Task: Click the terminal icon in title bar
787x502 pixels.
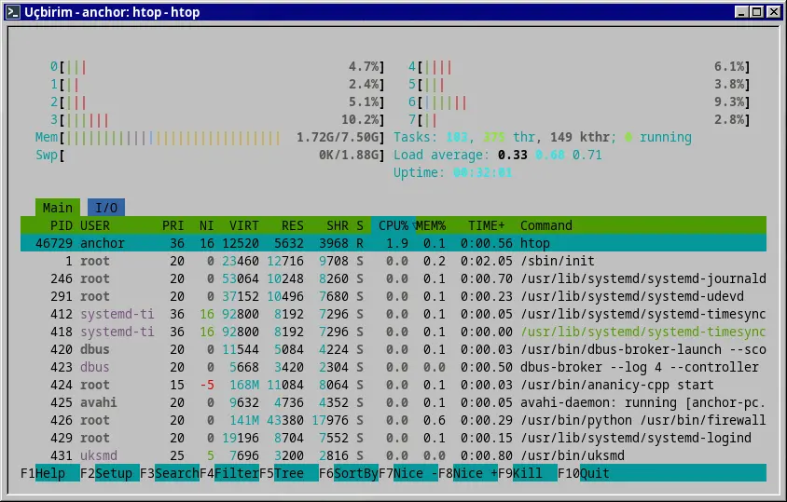Action: pos(13,12)
